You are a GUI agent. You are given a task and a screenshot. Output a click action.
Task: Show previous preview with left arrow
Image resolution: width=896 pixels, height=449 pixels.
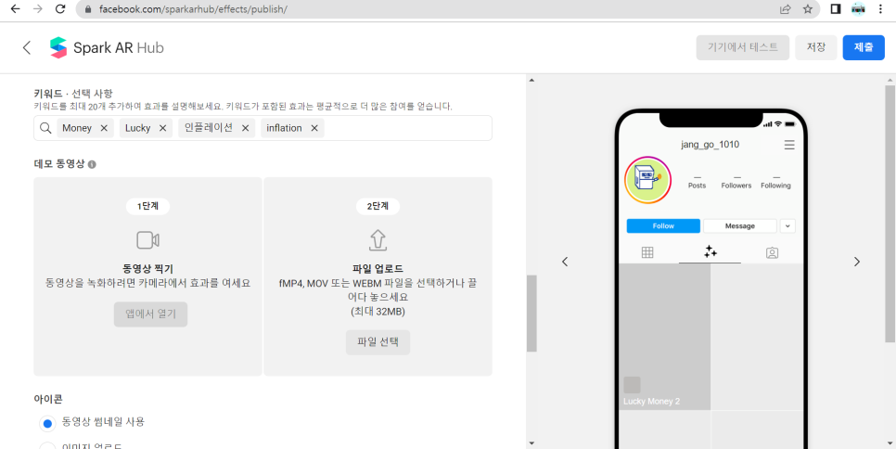coord(565,262)
